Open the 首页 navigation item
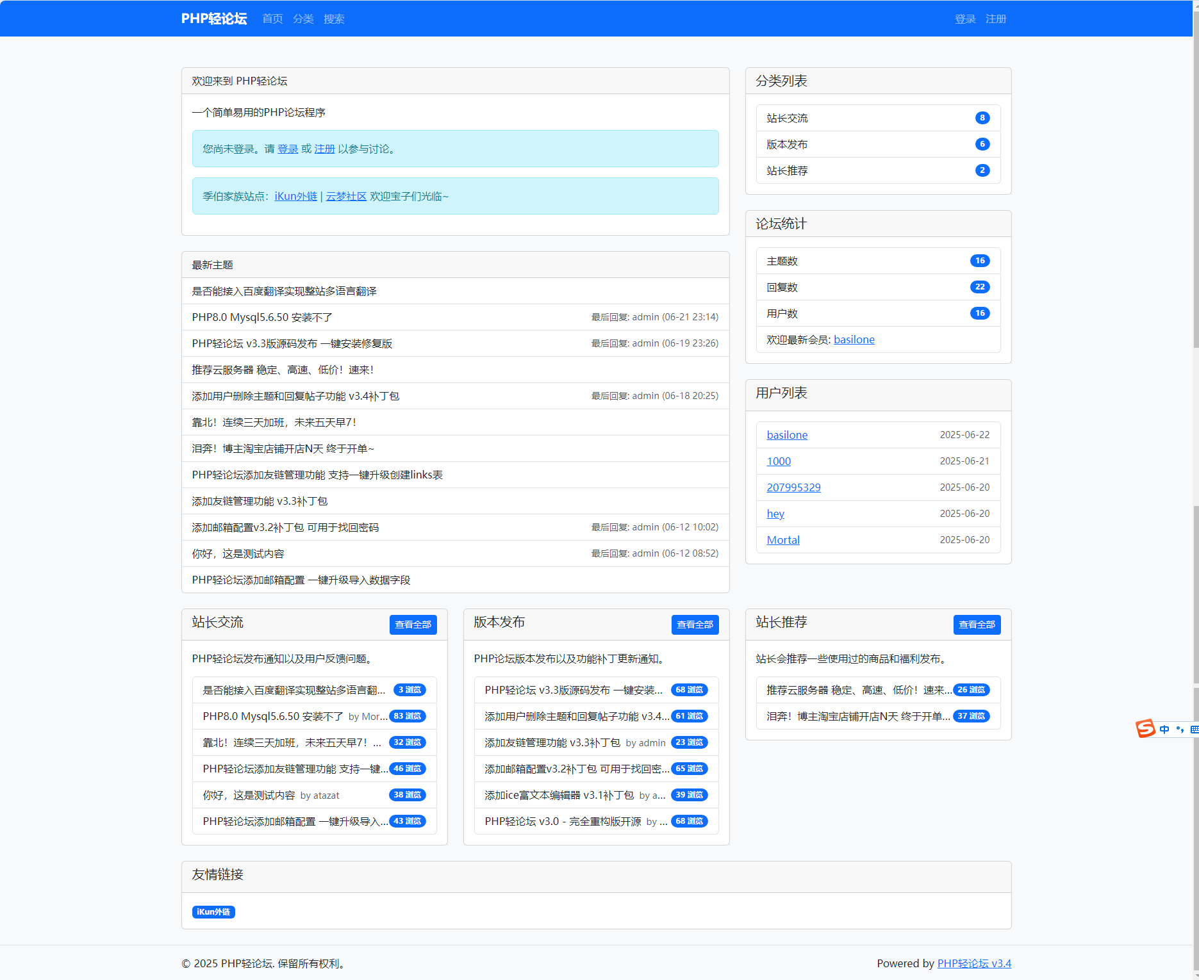The width and height of the screenshot is (1199, 980). click(272, 19)
